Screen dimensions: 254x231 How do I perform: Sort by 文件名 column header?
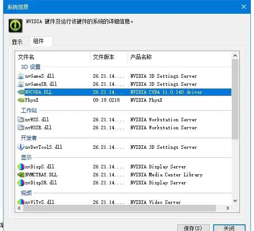click(53, 57)
